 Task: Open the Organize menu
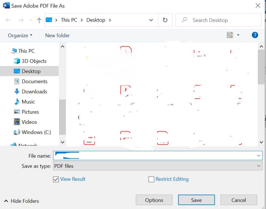pos(20,36)
